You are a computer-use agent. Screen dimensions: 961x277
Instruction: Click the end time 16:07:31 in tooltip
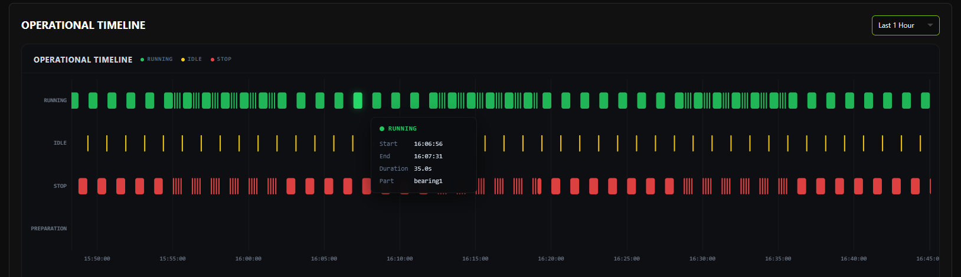click(428, 157)
